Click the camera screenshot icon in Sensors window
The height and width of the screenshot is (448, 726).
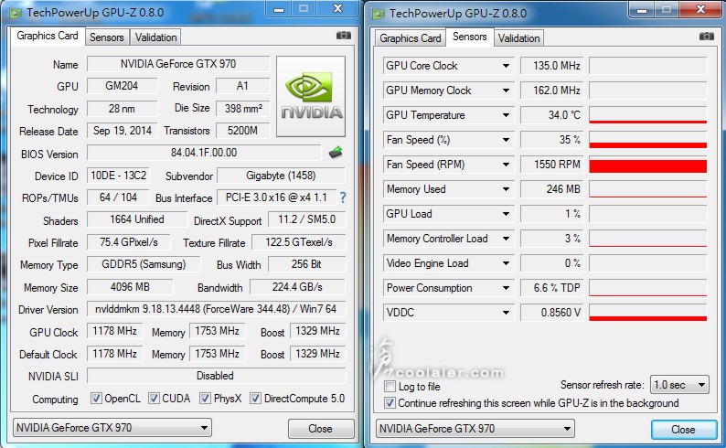706,37
